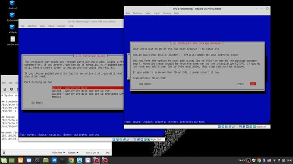Open the w10edu desktop icon

(12, 29)
